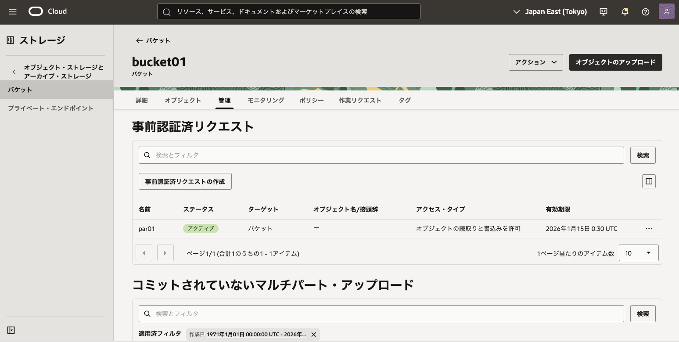Screen dimensions: 679x342
Task: Open the help question mark menu
Action: click(645, 12)
